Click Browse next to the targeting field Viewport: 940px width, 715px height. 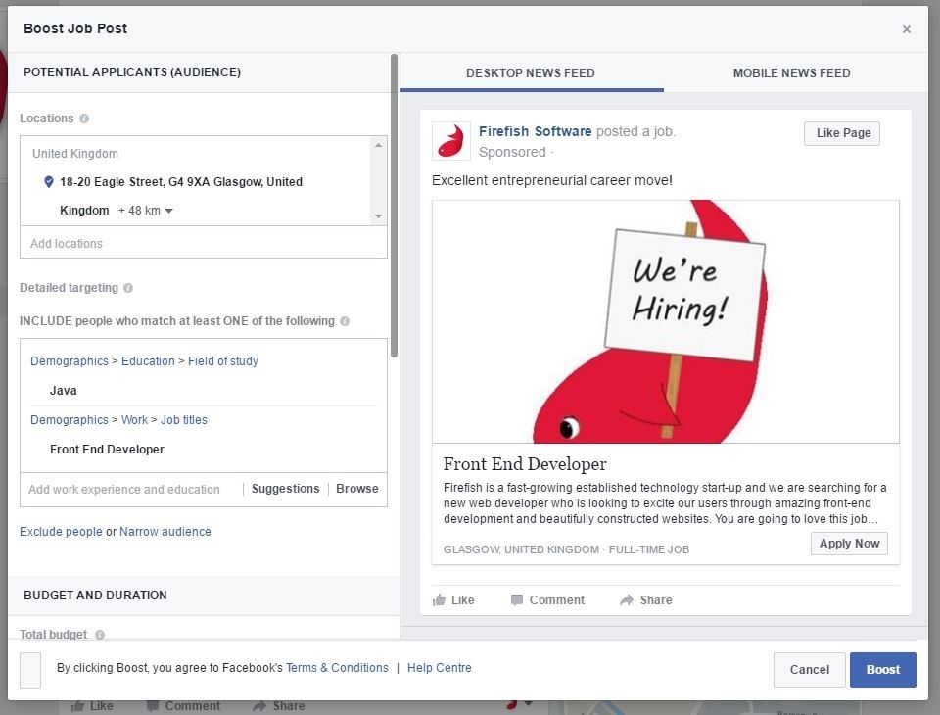[356, 488]
